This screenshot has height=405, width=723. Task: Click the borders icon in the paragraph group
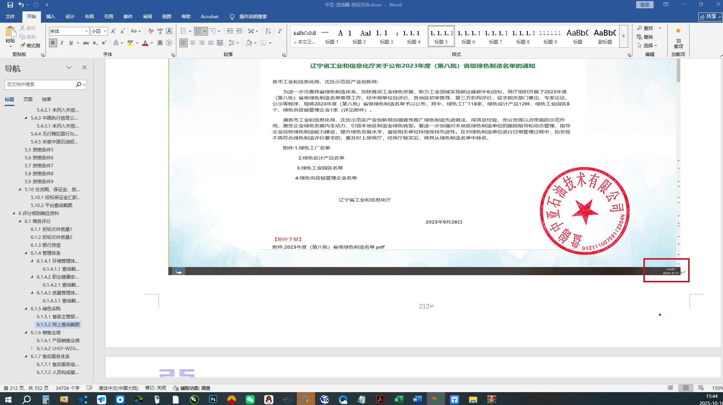(x=263, y=43)
